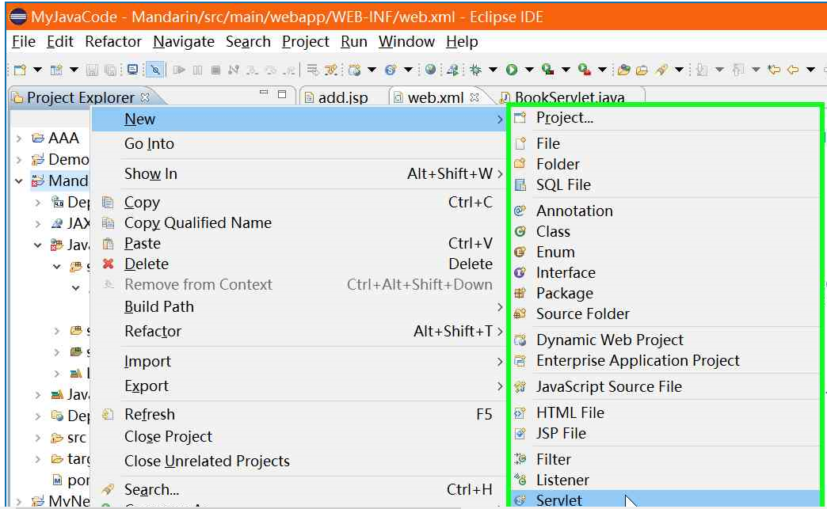Viewport: 827px width, 509px height.
Task: Open dropdown next to Search toolbar icon
Action: pyautogui.click(x=680, y=70)
